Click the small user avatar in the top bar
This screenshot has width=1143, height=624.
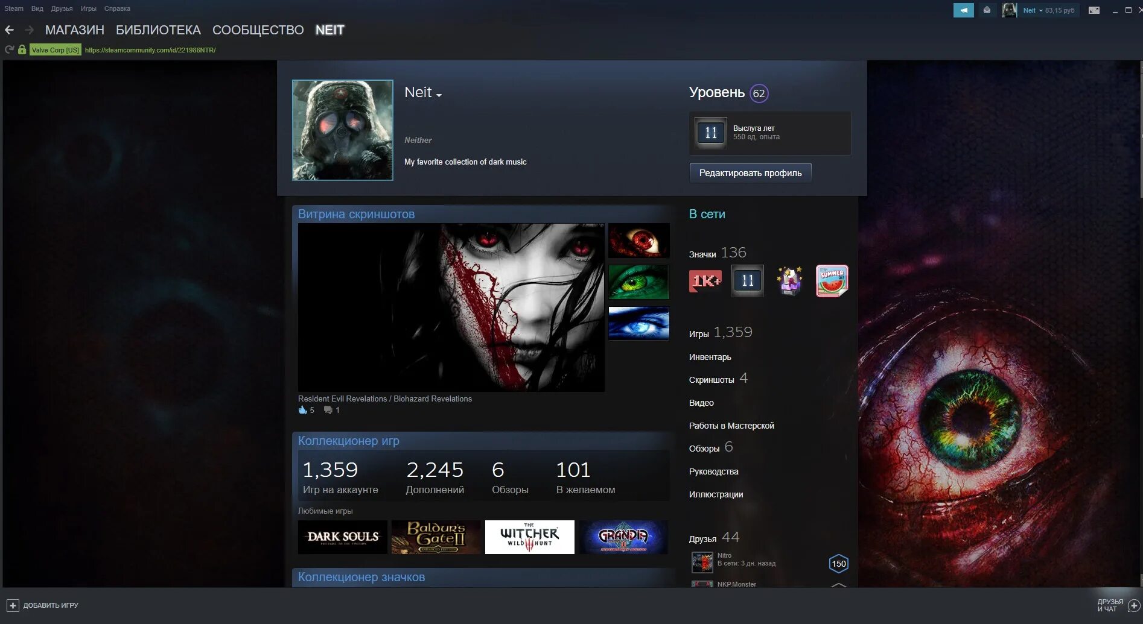(1009, 10)
